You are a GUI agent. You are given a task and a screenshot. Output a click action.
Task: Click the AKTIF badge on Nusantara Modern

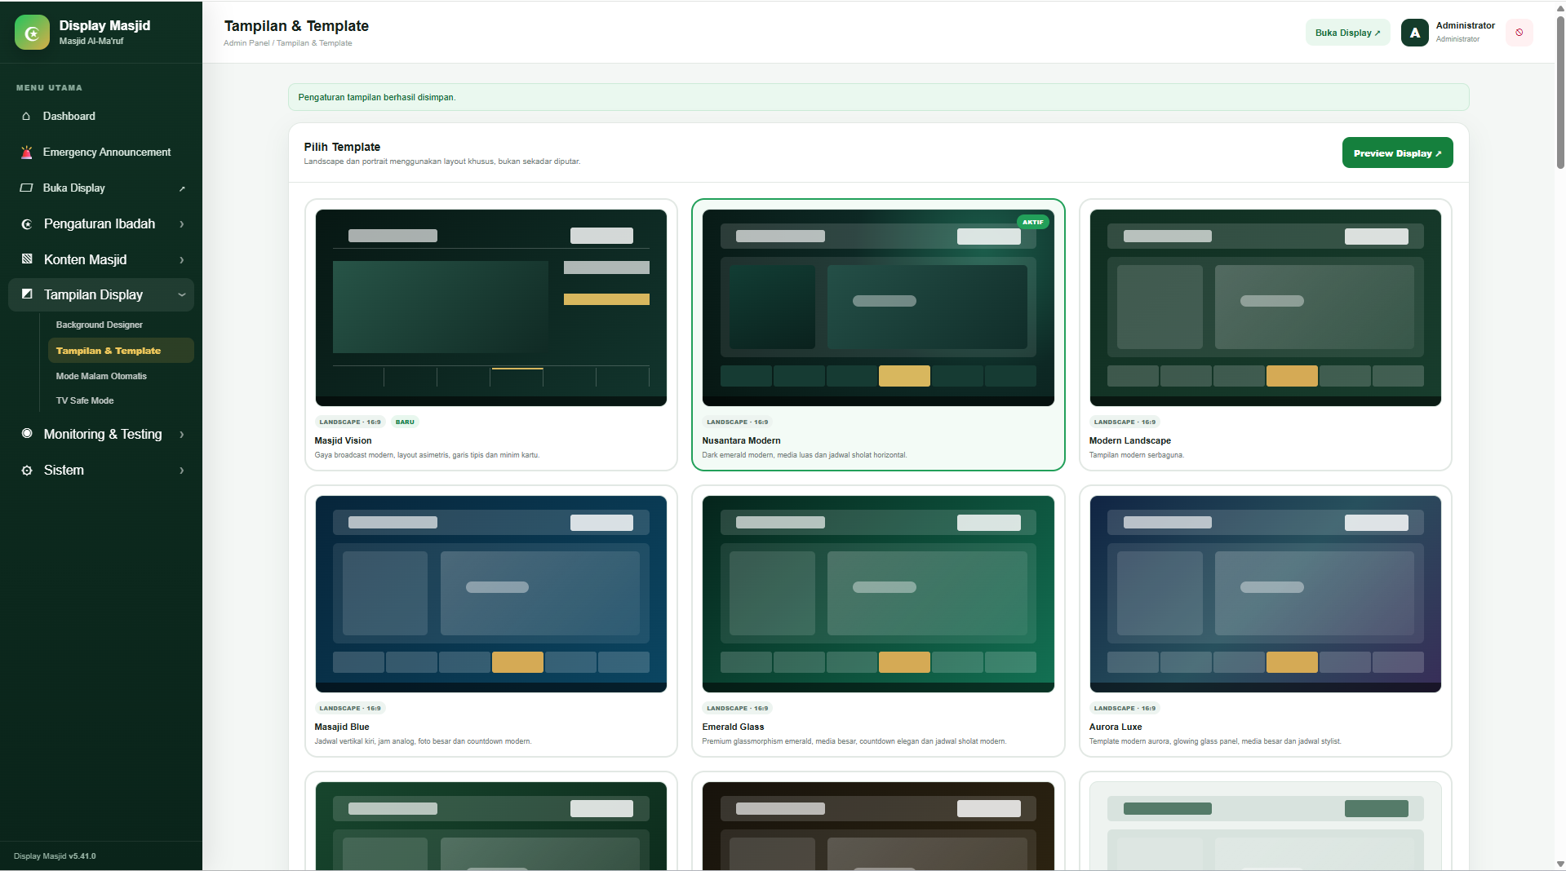tap(1032, 222)
